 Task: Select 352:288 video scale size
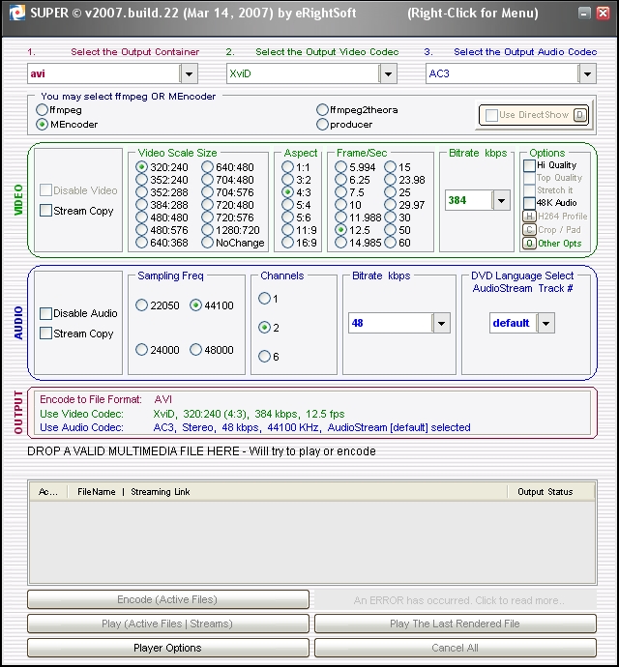point(141,192)
